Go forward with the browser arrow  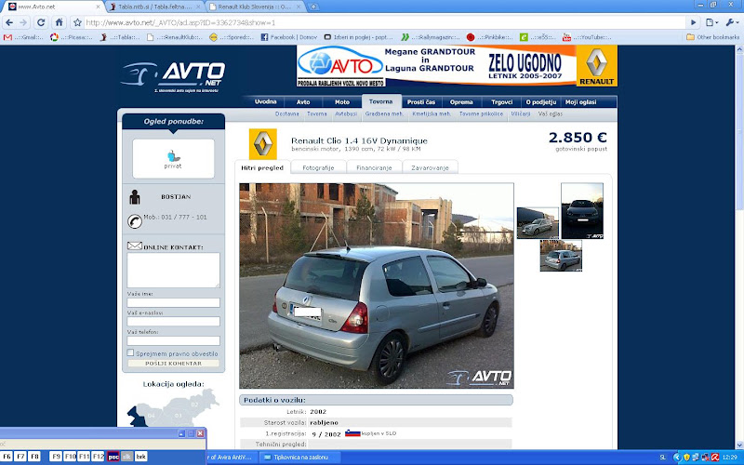click(x=23, y=22)
